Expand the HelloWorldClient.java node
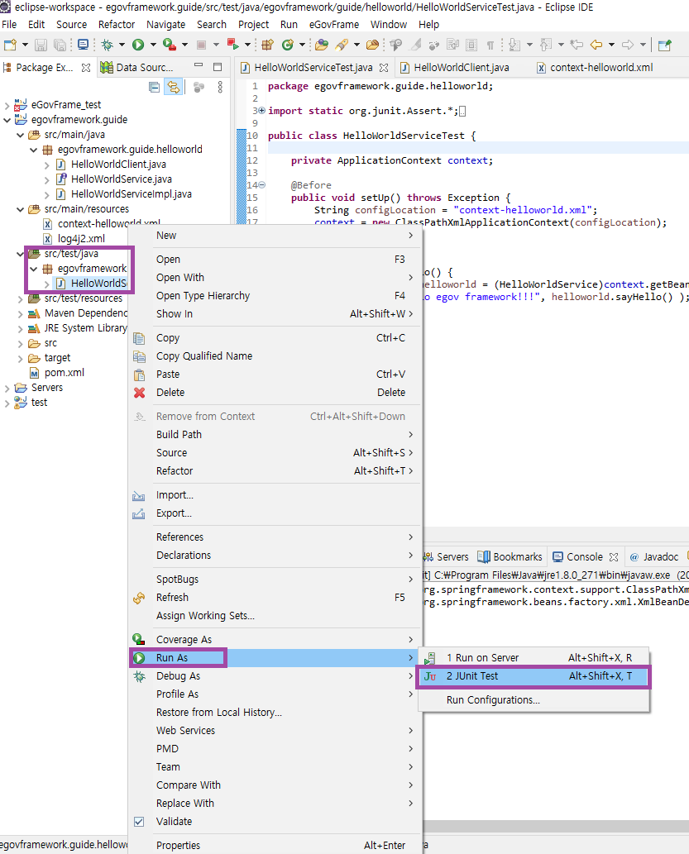Screen dimensions: 689x854 click(47, 165)
